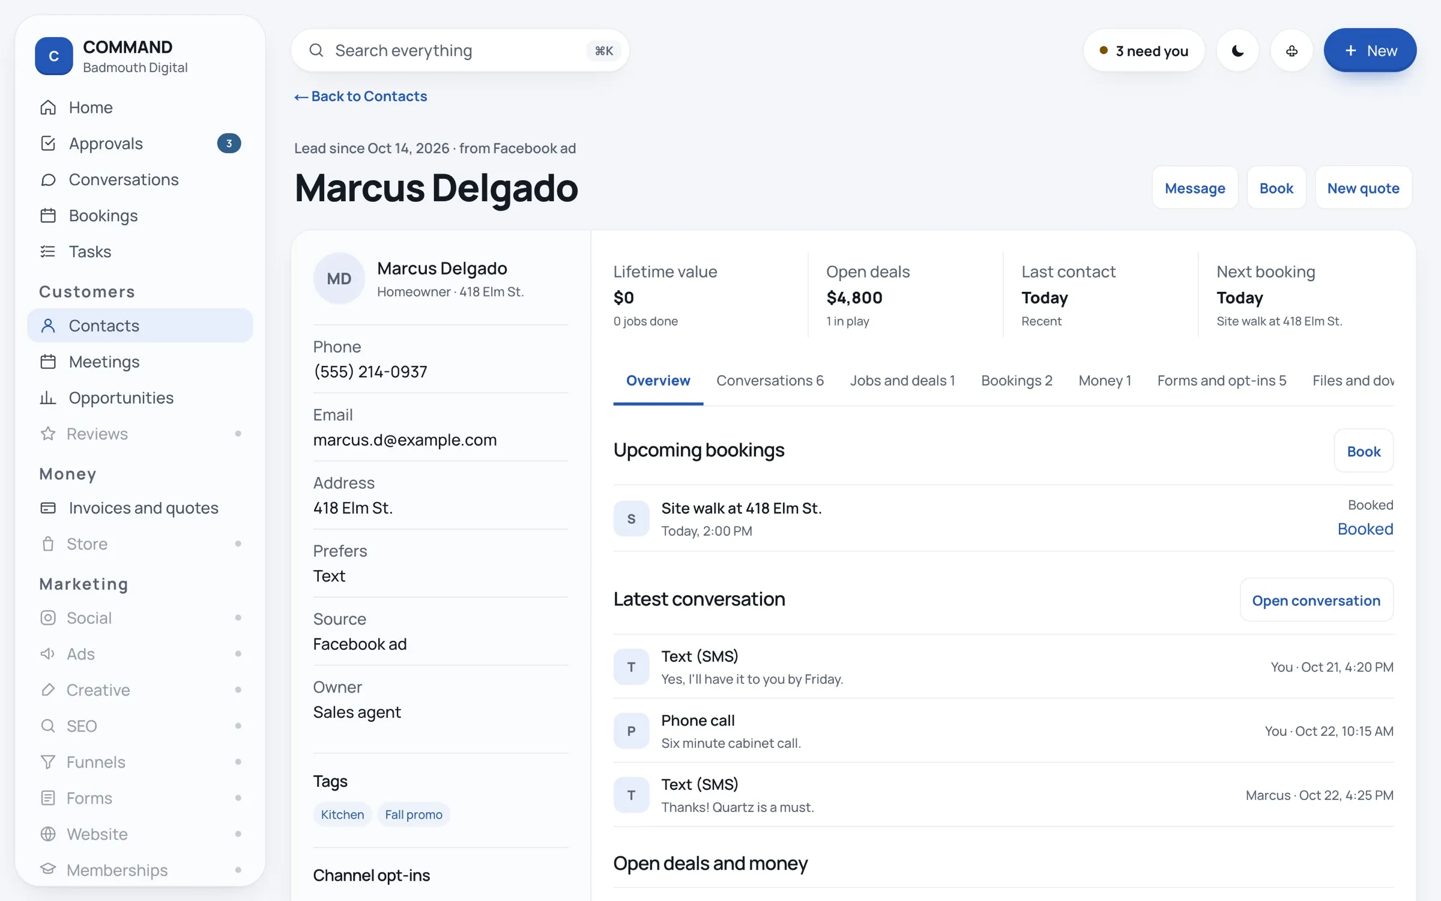
Task: Open the Approvals sidebar item
Action: click(x=140, y=144)
